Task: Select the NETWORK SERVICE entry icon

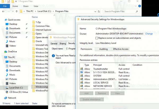Action: [82, 86]
